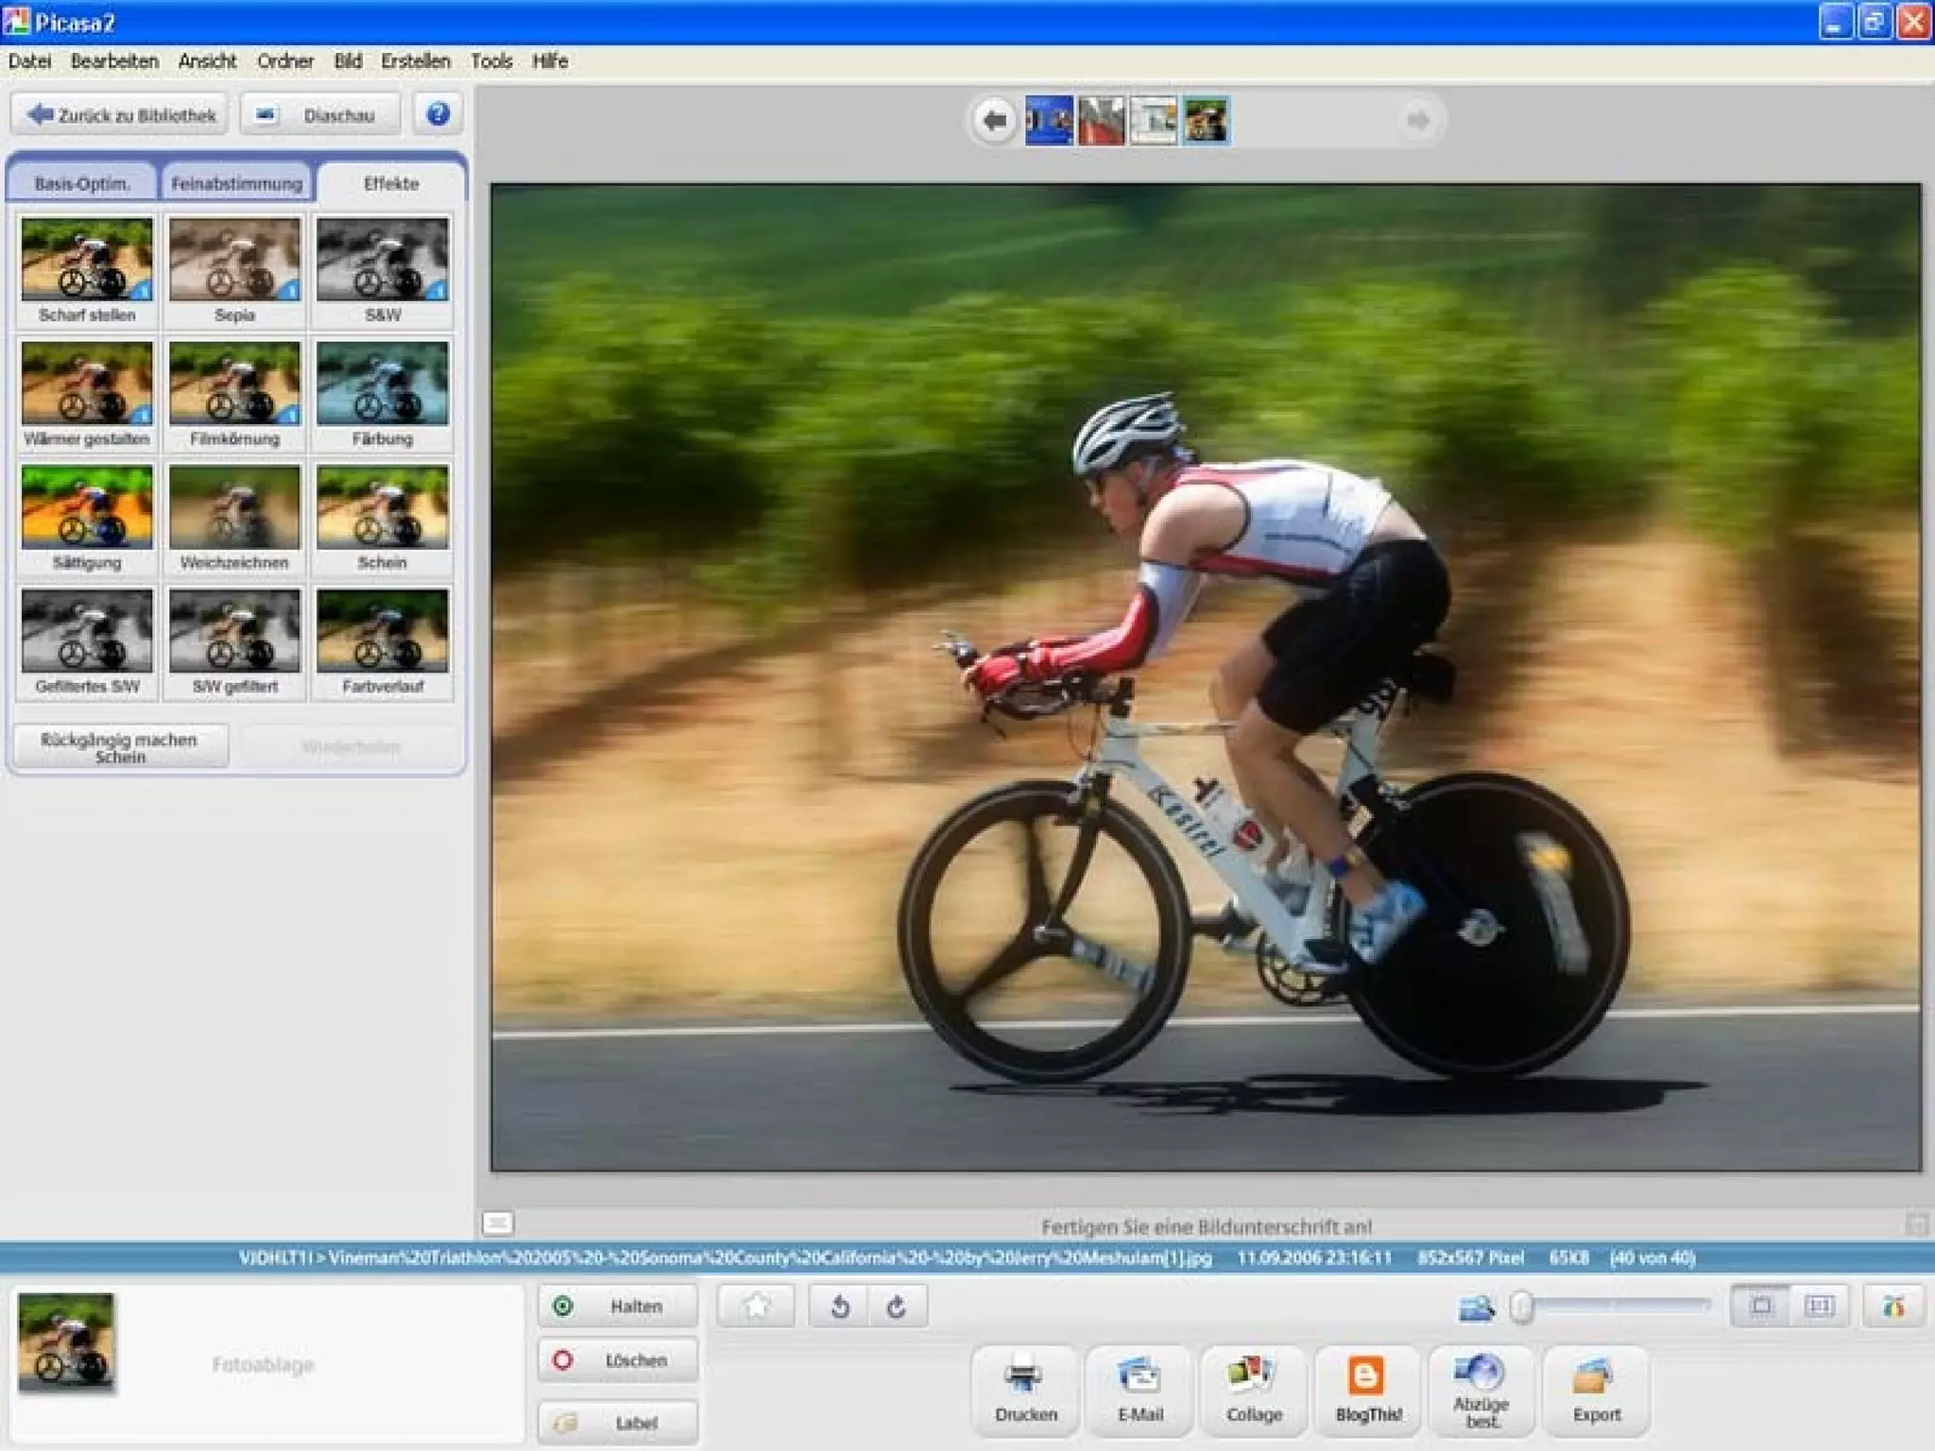Viewport: 1935px width, 1451px height.
Task: Return via Zurück zu Bibliothek
Action: (121, 115)
